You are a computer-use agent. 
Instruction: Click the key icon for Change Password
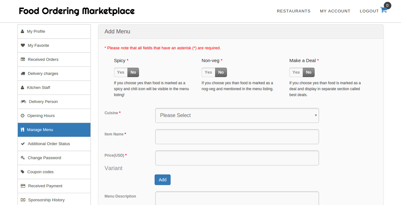[x=23, y=158]
